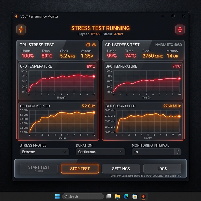Click the 74°C reading on GPU temperature chart
201x201 pixels.
(x=177, y=66)
